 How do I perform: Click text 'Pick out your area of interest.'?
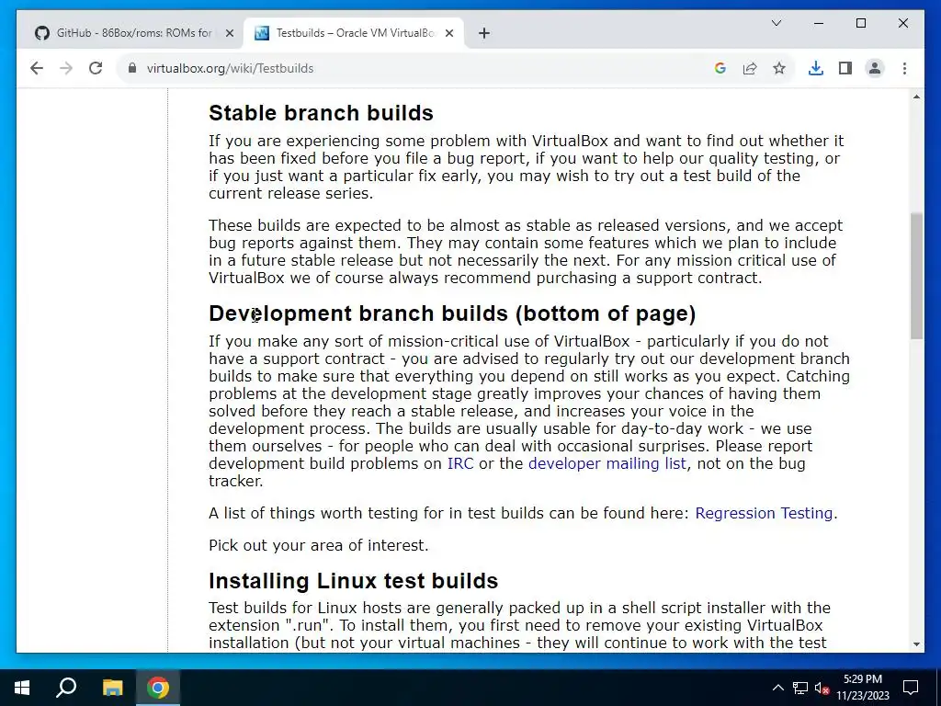coord(319,545)
